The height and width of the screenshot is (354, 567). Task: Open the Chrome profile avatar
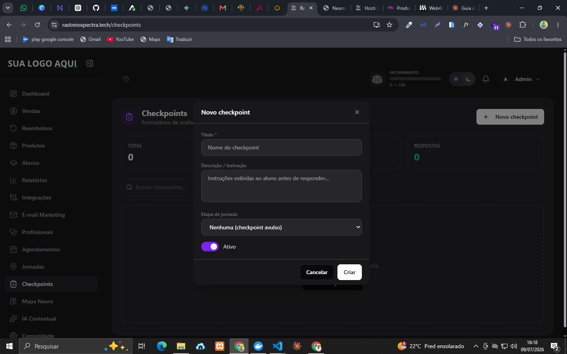tap(544, 25)
